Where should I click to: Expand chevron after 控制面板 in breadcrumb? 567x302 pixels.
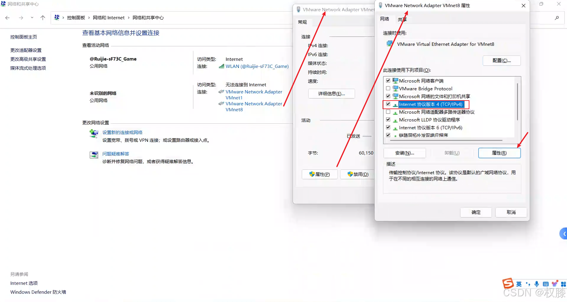tap(89, 18)
